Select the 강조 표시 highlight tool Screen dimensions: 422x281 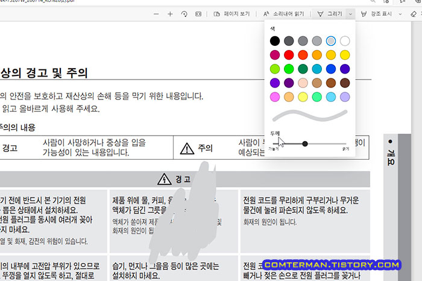(x=376, y=14)
